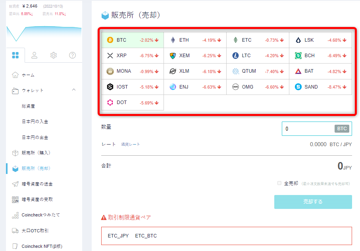Click the 数量 BTC amount input field
360x251 pixels.
coord(308,129)
